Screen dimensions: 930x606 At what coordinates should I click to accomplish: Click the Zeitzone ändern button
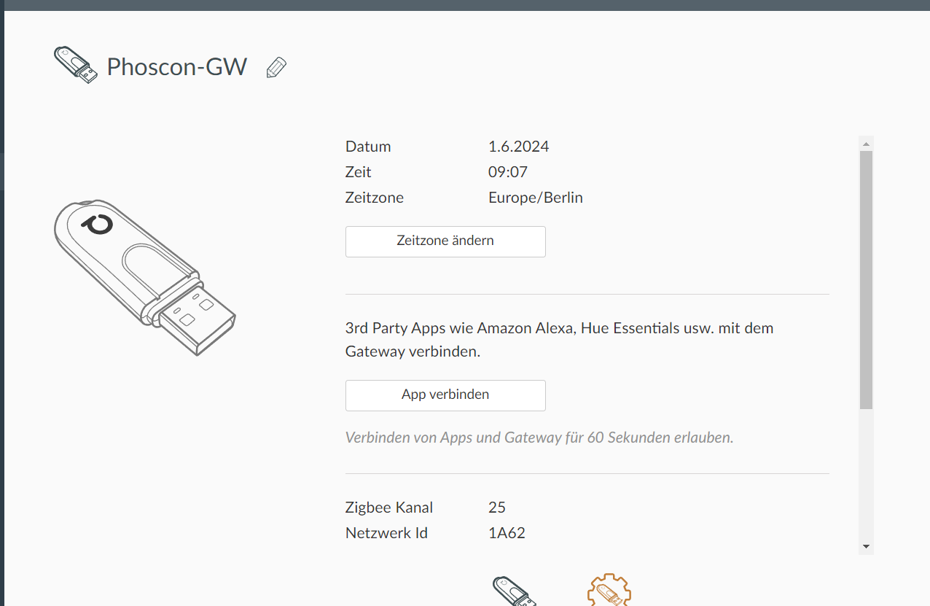(445, 241)
